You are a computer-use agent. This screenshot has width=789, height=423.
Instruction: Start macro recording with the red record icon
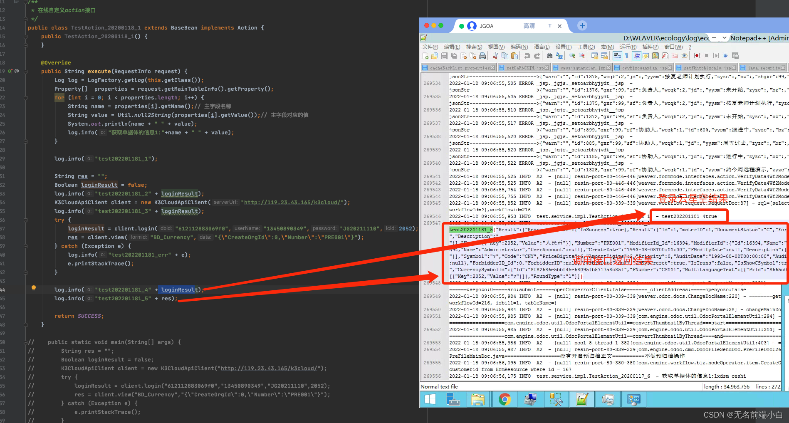697,56
